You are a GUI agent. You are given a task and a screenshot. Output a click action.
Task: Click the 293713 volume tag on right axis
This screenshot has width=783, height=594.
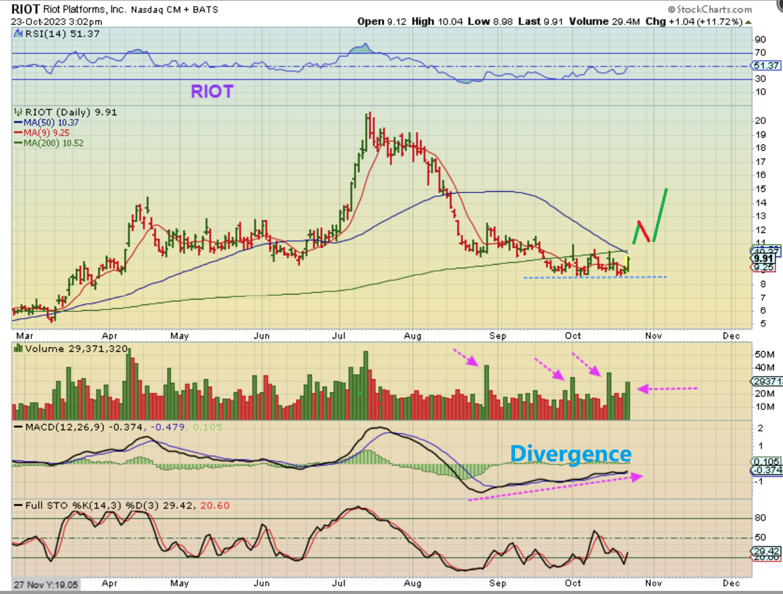pos(766,381)
